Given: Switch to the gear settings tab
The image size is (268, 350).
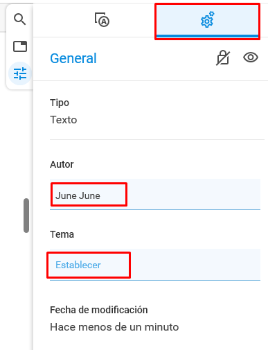Looking at the screenshot, I should pos(207,21).
